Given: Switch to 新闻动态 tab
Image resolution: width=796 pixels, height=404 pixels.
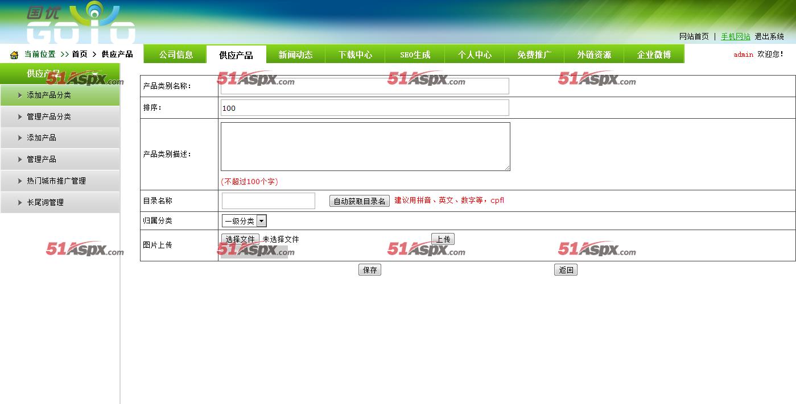Looking at the screenshot, I should click(x=295, y=55).
